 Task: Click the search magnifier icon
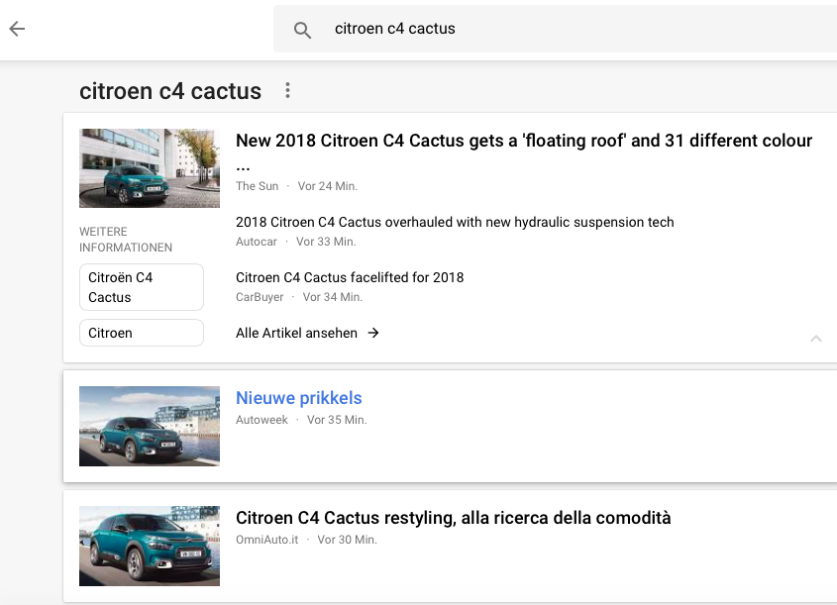302,30
